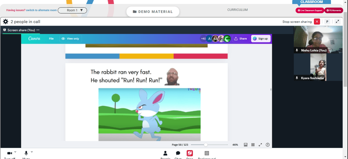This screenshot has width=348, height=159.
Task: Open microphone options chevron
Action: [x=32, y=152]
